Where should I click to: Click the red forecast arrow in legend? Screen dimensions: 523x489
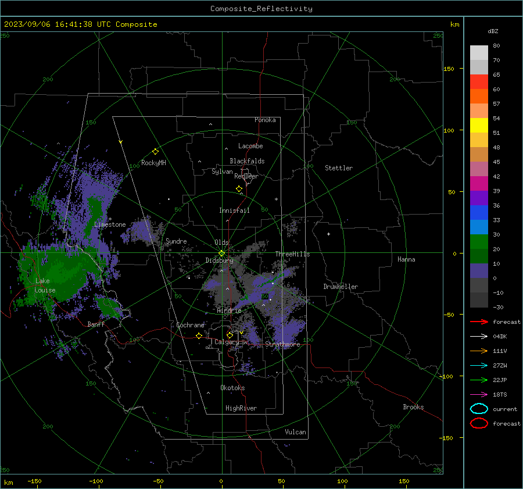pos(479,322)
